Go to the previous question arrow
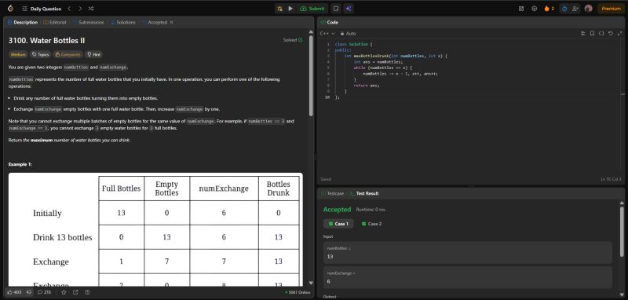 click(69, 9)
